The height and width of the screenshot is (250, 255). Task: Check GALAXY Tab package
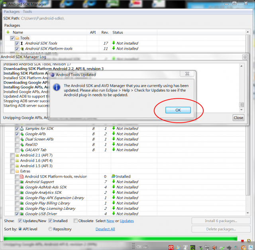pos(17,150)
